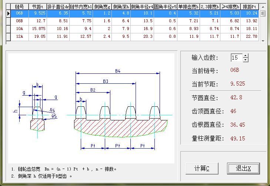Click the R5 radius label in diagram
270x186 pixels.
click(54, 116)
